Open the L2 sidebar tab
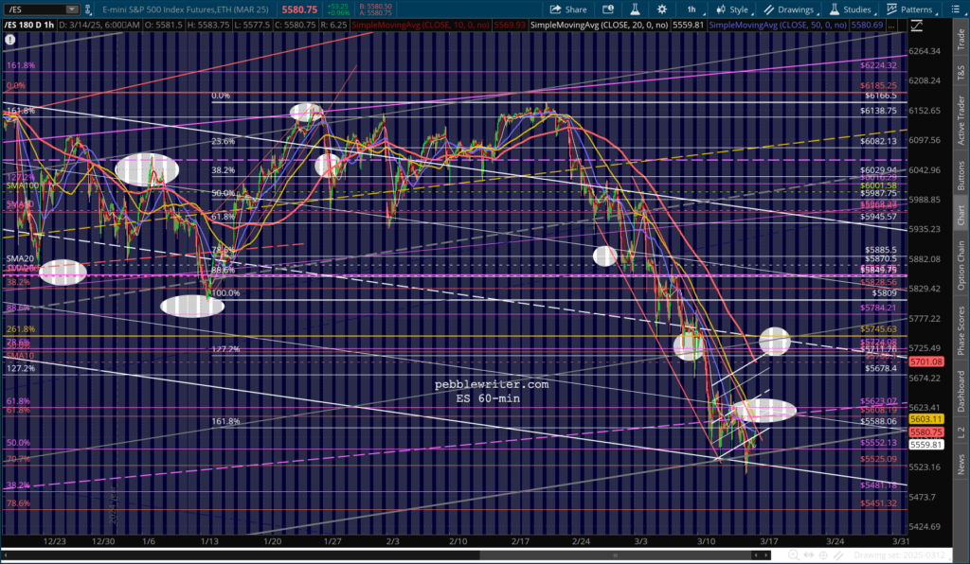 961,433
